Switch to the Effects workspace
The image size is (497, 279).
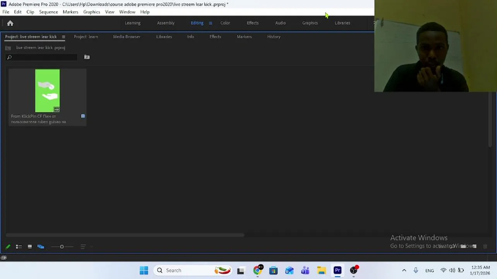pyautogui.click(x=253, y=23)
